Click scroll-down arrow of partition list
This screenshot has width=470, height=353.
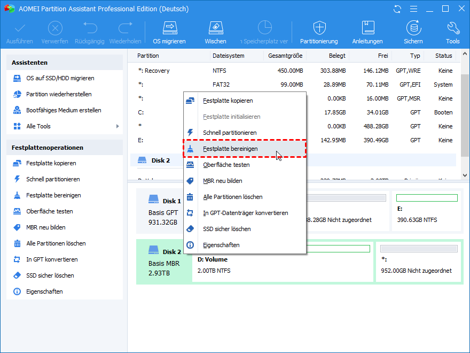(465, 175)
